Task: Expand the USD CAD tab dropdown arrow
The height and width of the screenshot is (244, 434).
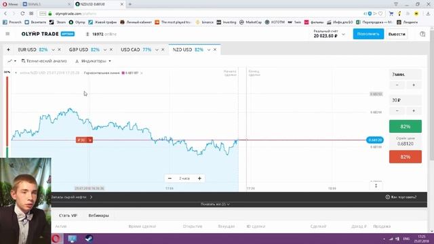Action: click(x=157, y=49)
